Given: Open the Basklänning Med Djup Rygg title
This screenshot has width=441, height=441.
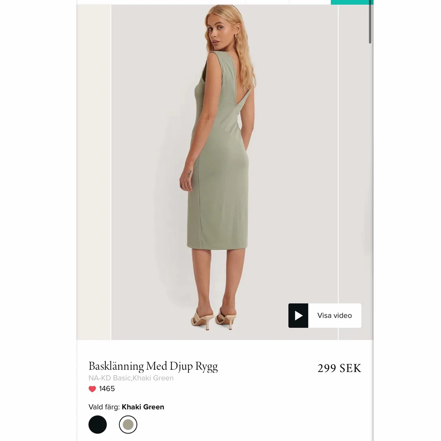Looking at the screenshot, I should click(153, 366).
